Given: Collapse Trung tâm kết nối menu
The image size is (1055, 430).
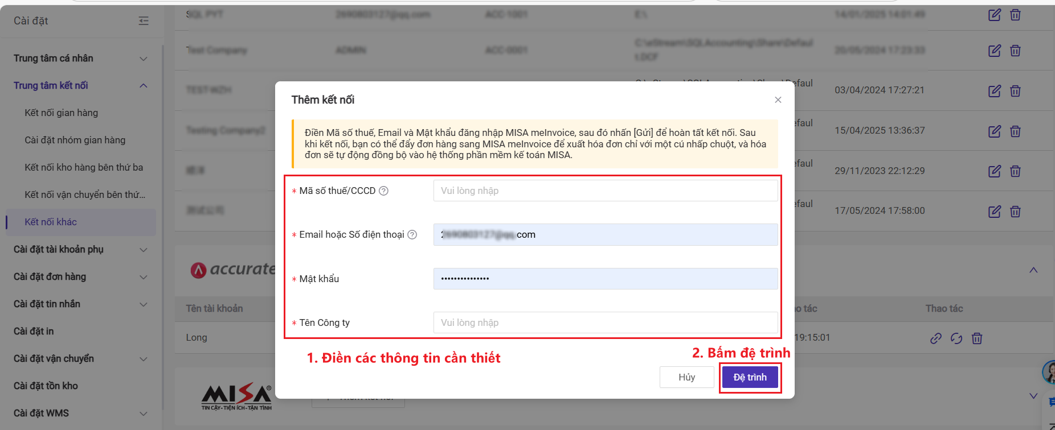Looking at the screenshot, I should click(x=144, y=86).
